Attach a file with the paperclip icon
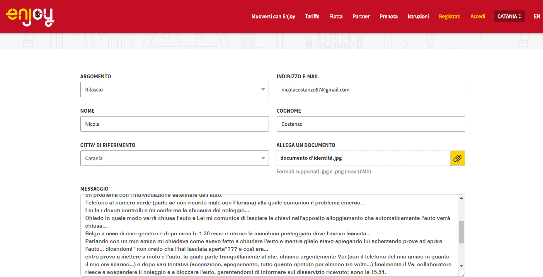Screen dimensions: 543x277 (458, 158)
